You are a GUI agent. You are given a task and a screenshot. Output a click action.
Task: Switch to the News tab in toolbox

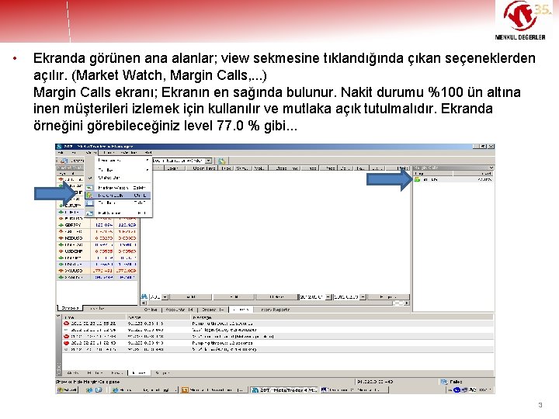117,372
